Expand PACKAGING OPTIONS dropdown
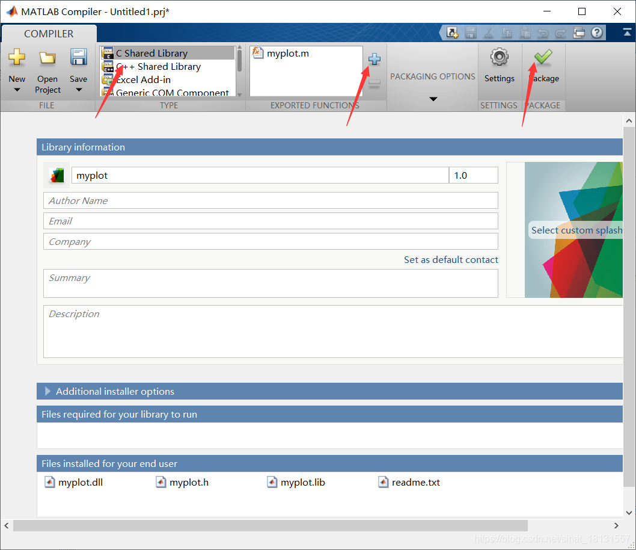Viewport: 636px width, 550px height. point(433,99)
